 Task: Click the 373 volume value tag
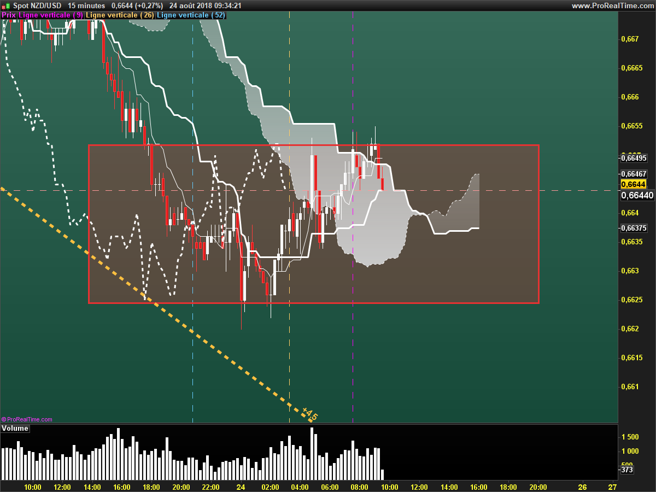[627, 470]
